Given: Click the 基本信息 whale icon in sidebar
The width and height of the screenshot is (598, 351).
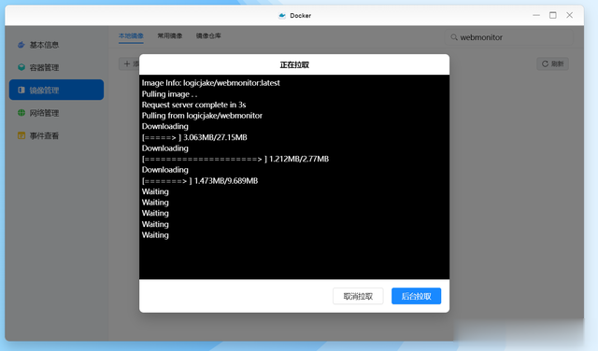Looking at the screenshot, I should (x=21, y=45).
